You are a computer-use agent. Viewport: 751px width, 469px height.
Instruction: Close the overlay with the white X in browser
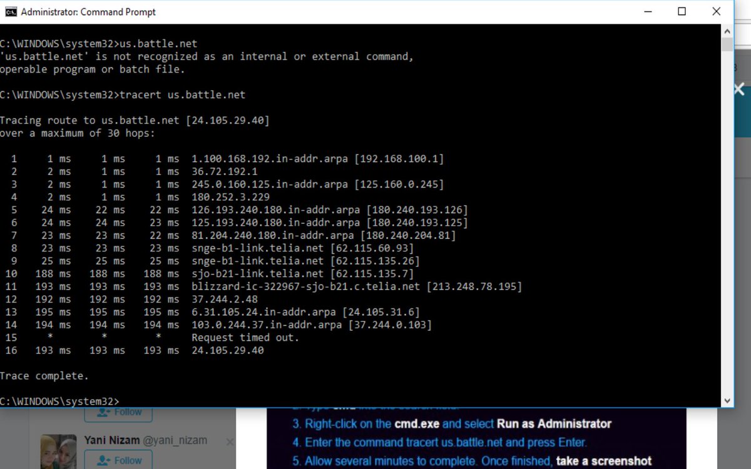point(739,89)
